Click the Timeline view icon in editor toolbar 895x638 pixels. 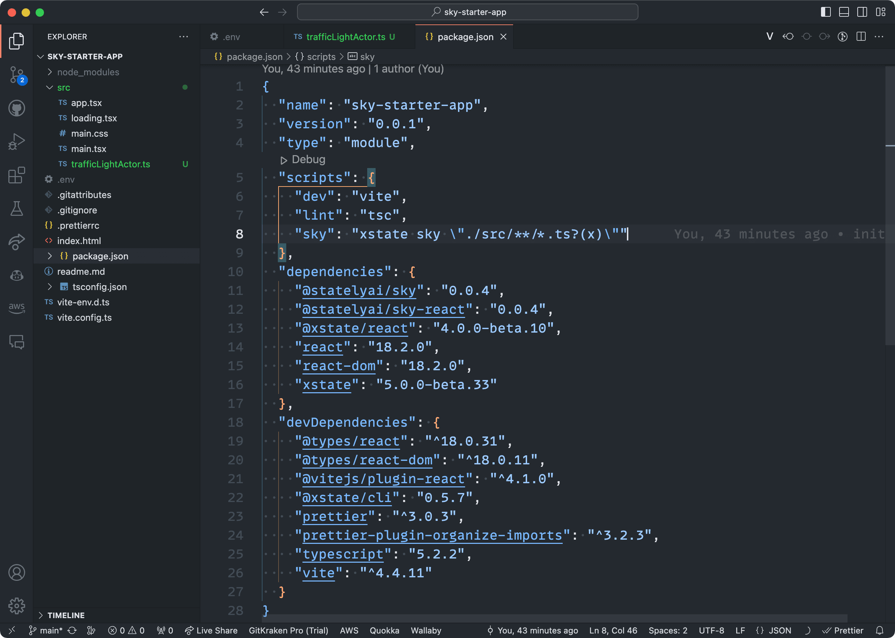pos(842,36)
